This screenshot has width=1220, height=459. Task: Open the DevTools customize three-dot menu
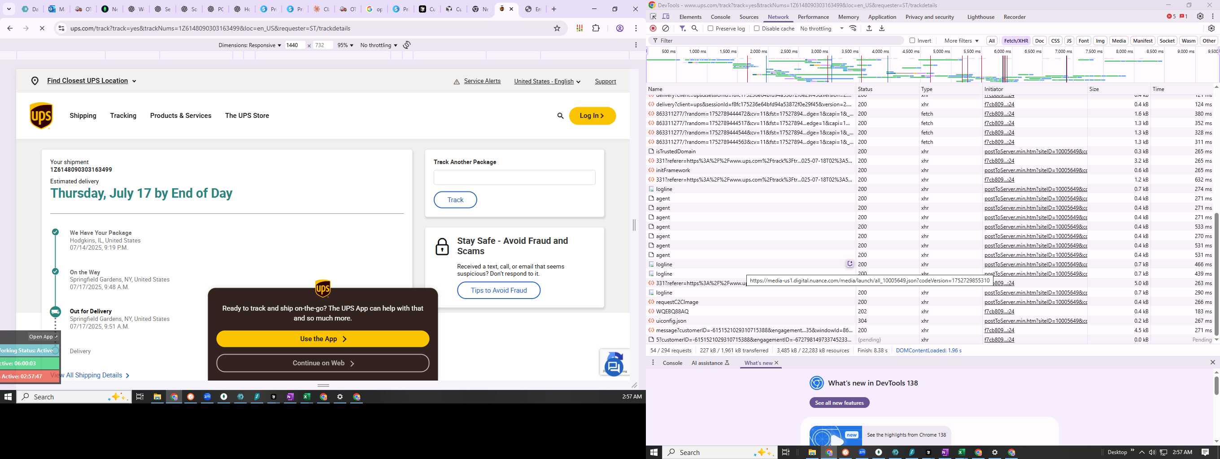(x=1213, y=17)
